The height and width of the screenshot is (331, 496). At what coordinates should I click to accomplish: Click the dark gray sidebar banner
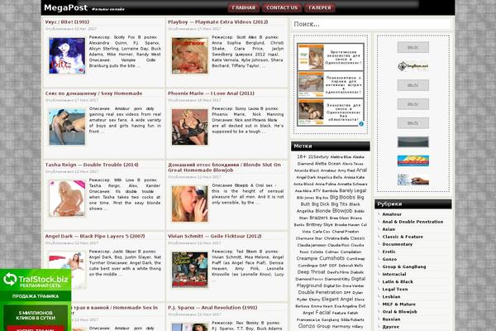point(413,142)
